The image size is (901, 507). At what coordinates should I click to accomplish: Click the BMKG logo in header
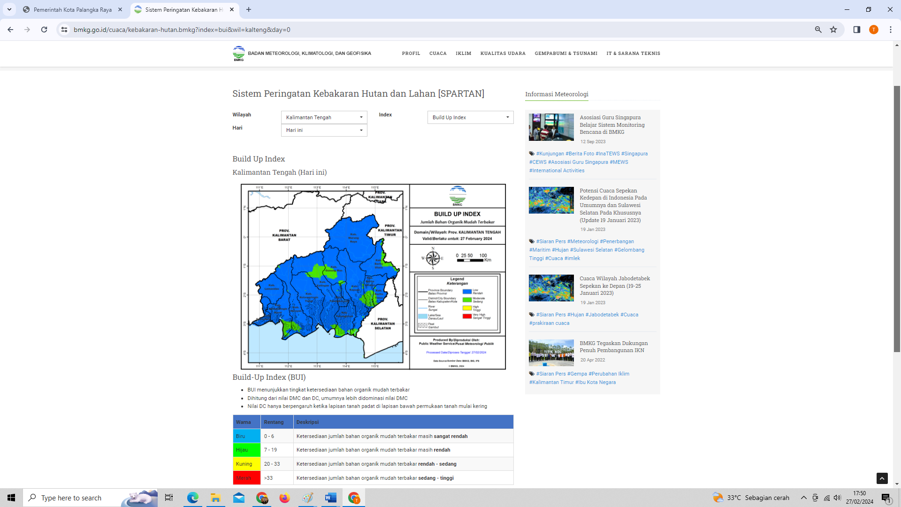(239, 54)
